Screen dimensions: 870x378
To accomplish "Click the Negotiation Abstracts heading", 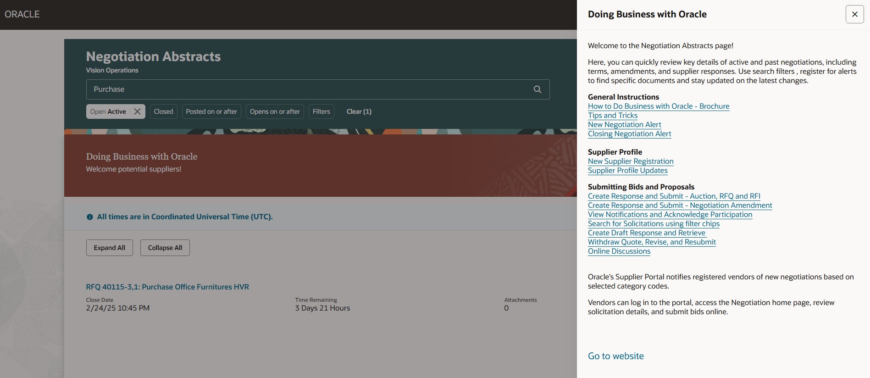I will pos(153,56).
